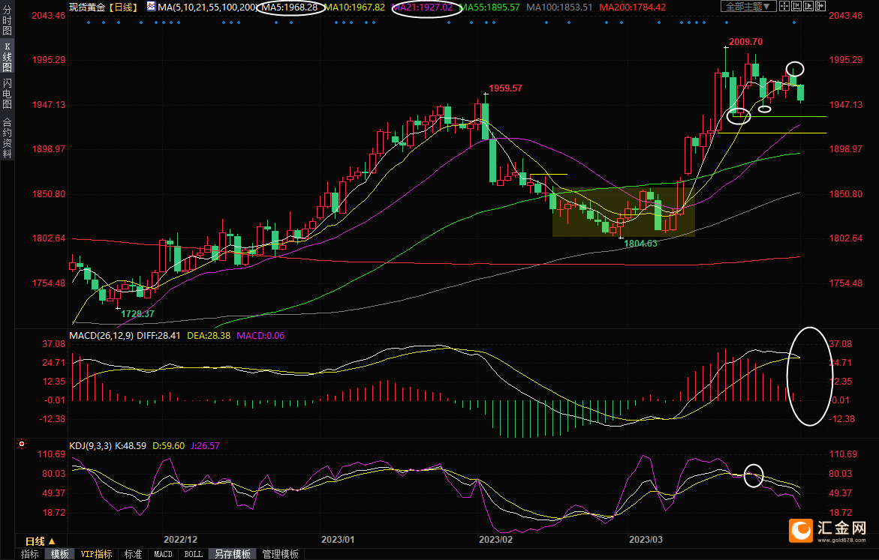Activate the crosshair cursor icon
879x560 pixels.
tap(784, 6)
